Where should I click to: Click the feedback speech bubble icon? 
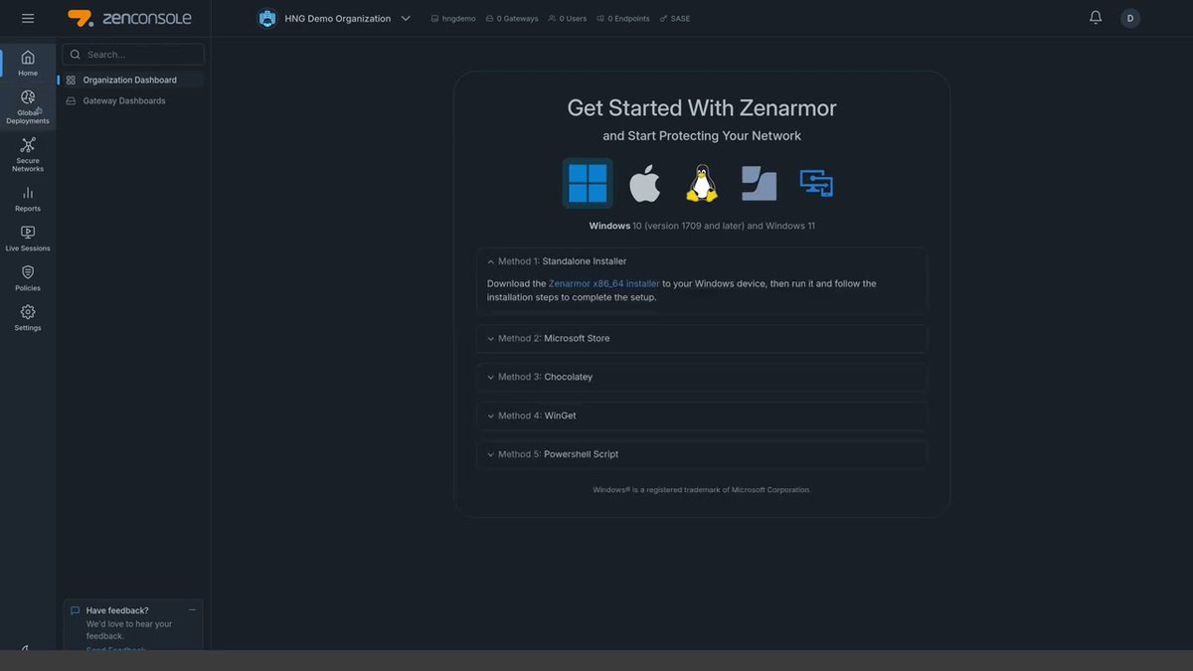tap(76, 610)
